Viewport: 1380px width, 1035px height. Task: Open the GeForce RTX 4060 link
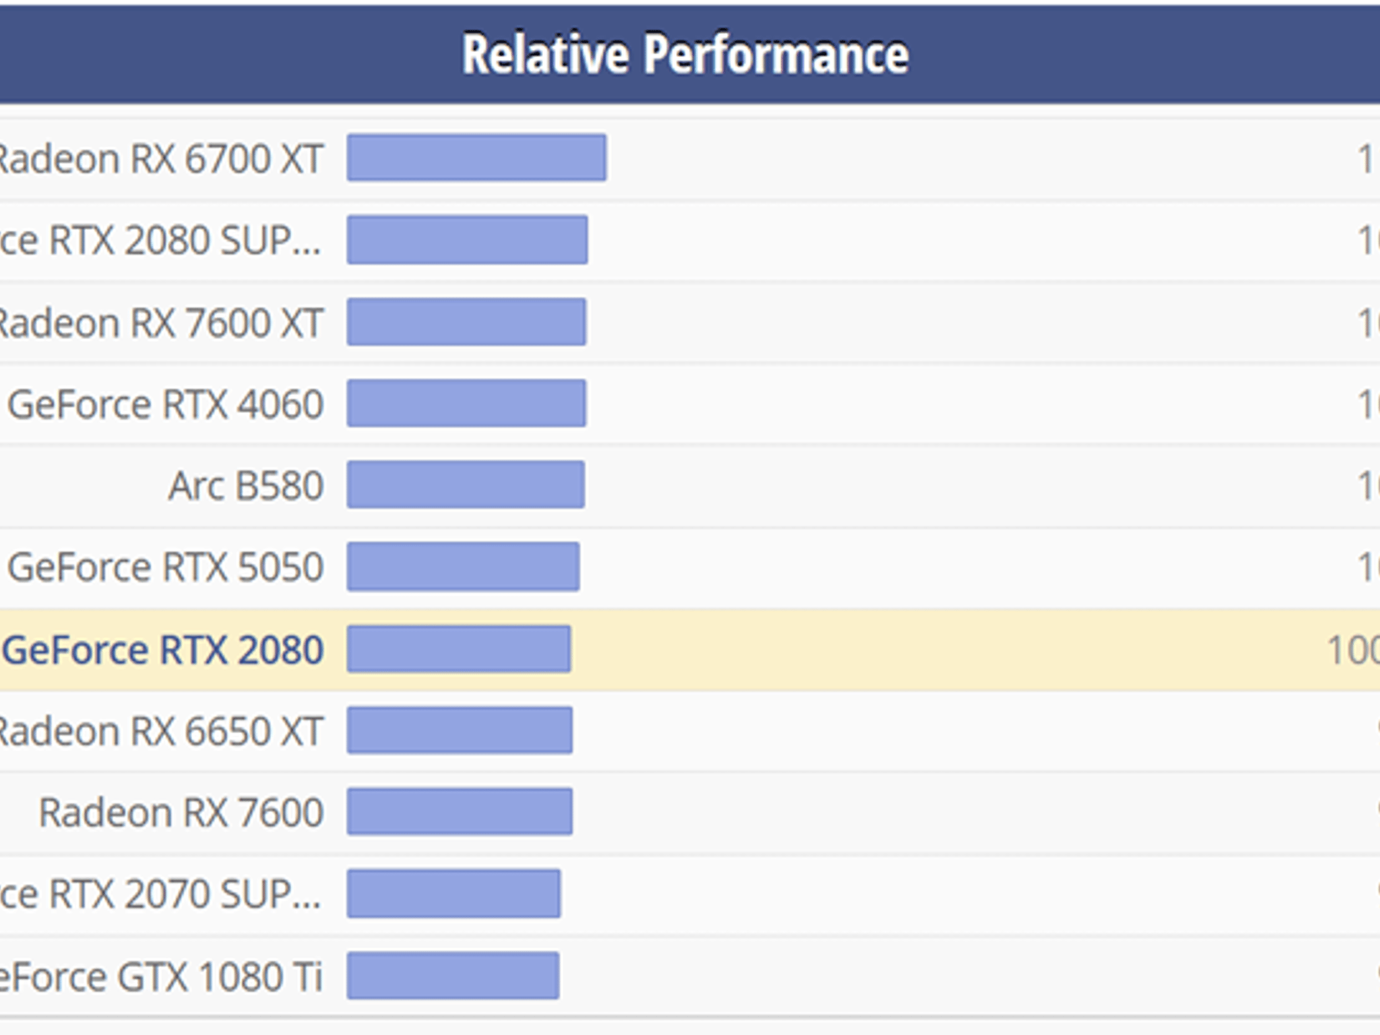click(166, 404)
